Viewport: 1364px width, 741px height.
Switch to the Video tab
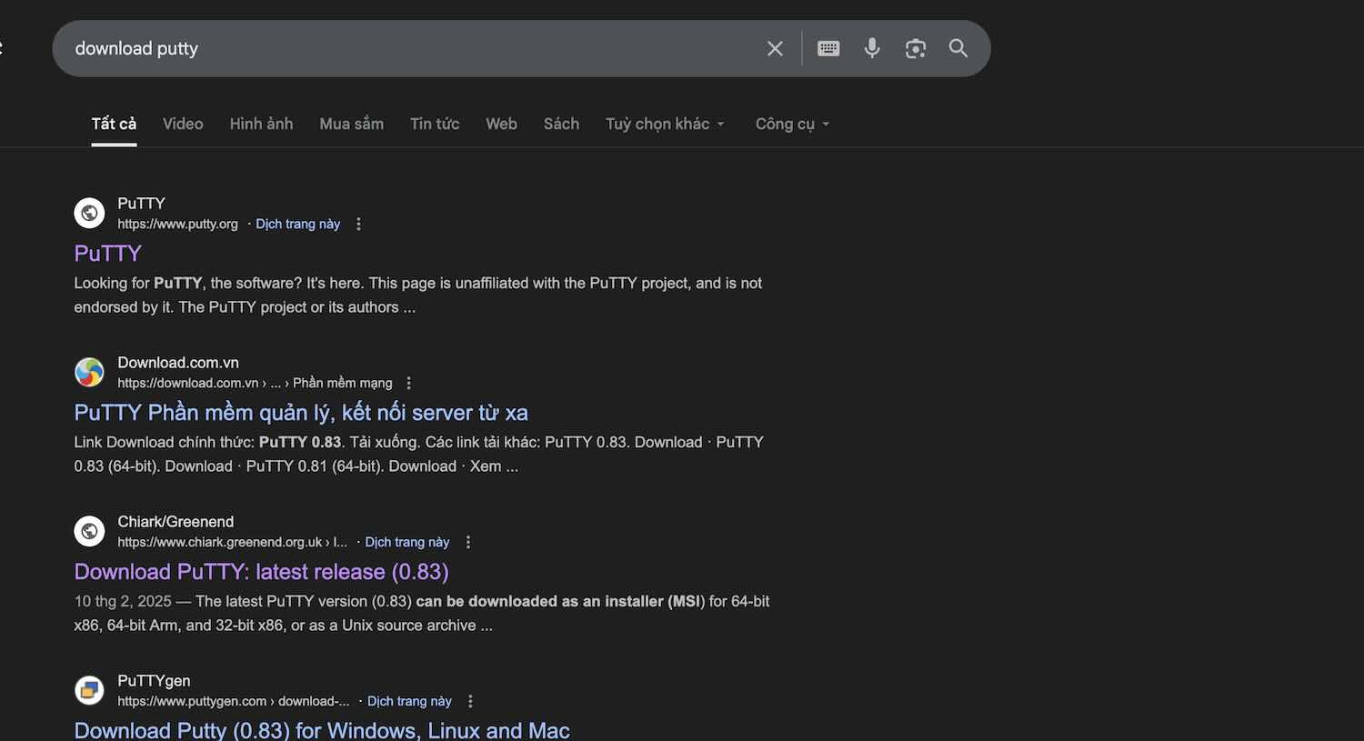coord(183,124)
